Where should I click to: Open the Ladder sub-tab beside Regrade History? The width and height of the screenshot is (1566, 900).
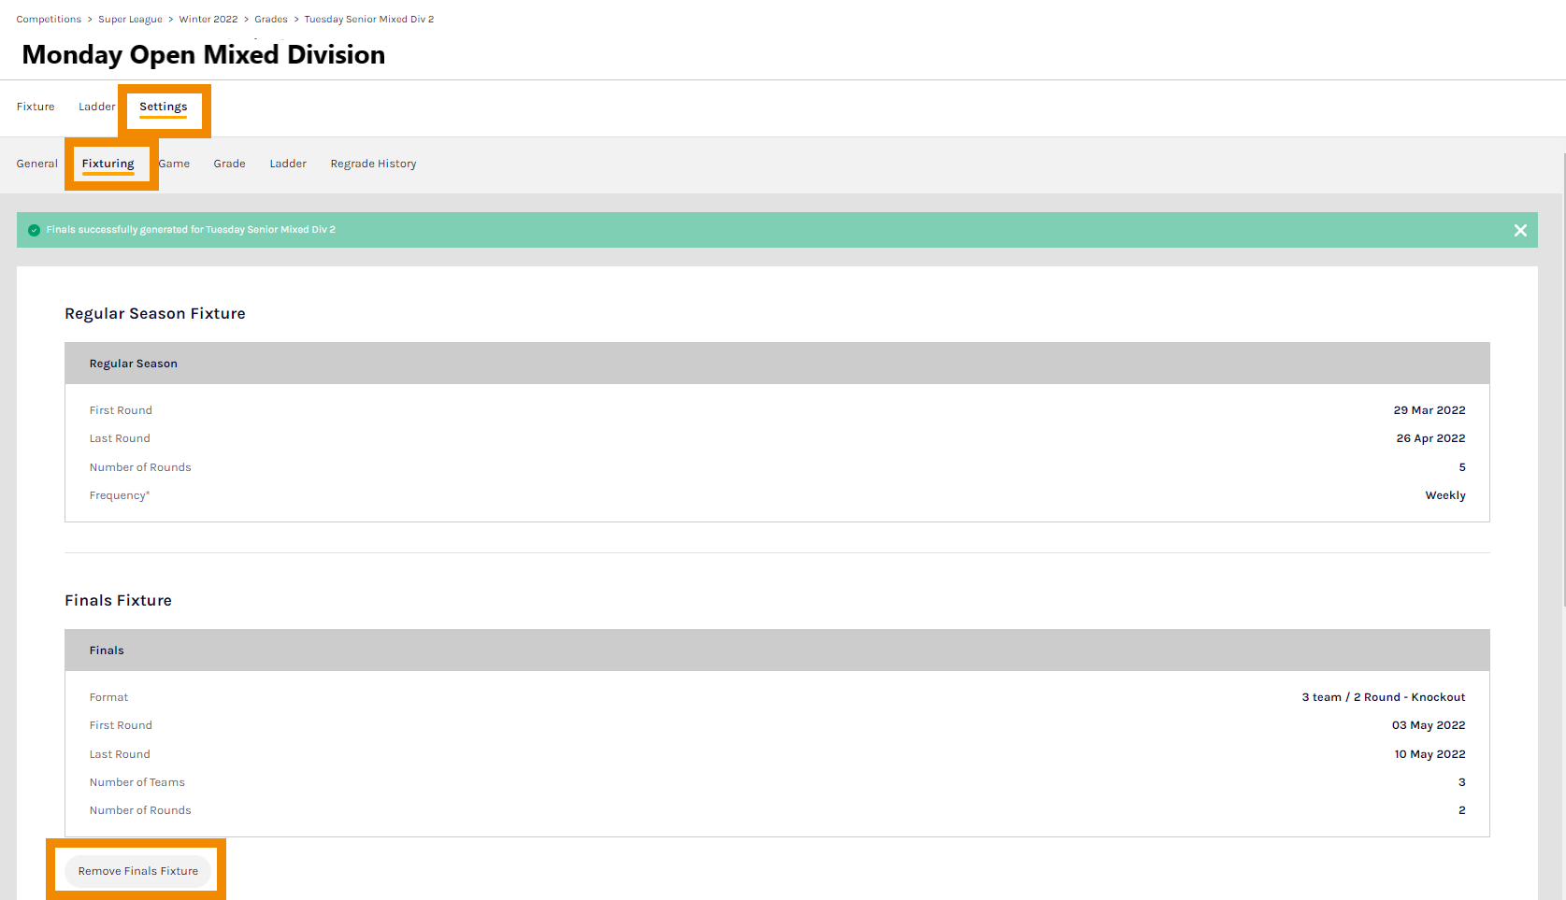tap(288, 164)
